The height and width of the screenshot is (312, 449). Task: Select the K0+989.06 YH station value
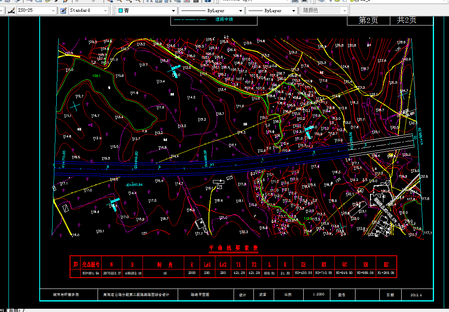click(x=365, y=273)
